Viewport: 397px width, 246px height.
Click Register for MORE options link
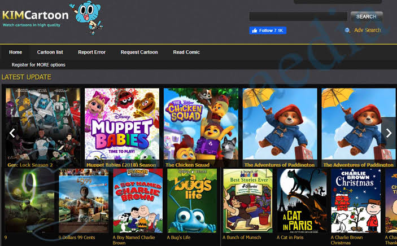[38, 65]
